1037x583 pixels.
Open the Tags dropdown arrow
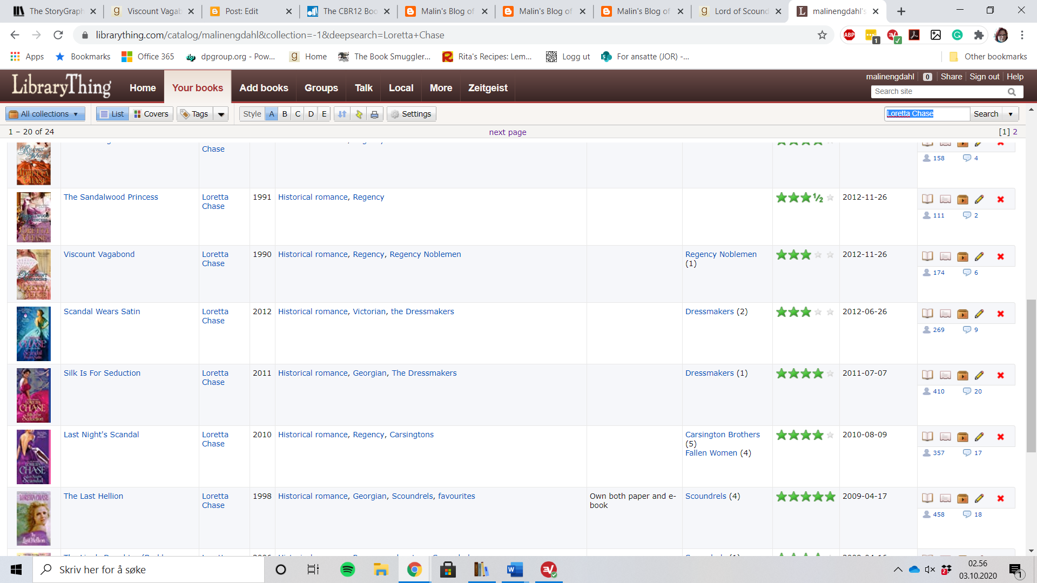221,114
